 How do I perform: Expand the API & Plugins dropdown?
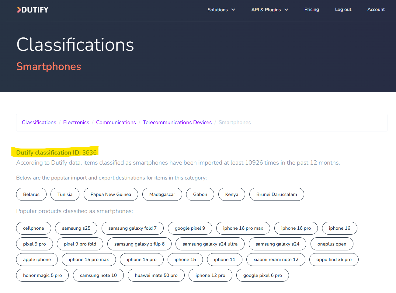269,10
